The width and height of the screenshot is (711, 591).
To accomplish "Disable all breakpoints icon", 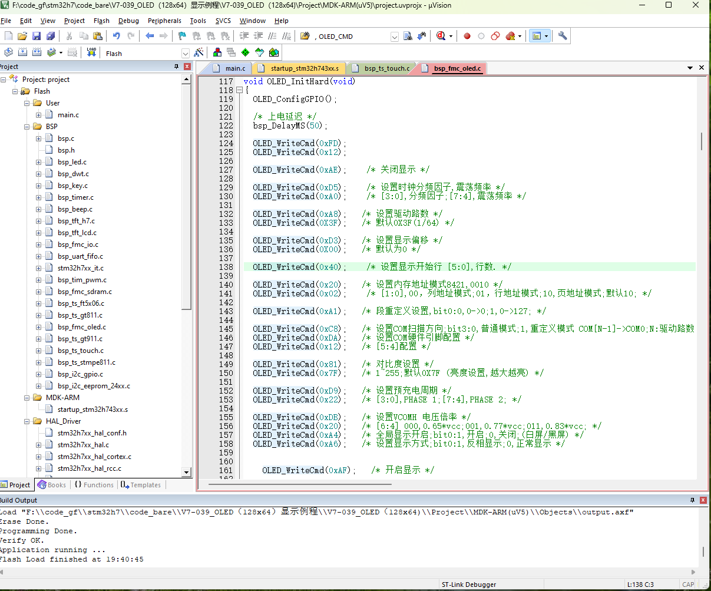I will click(x=495, y=36).
